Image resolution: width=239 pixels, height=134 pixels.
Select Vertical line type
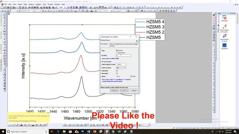(117, 51)
